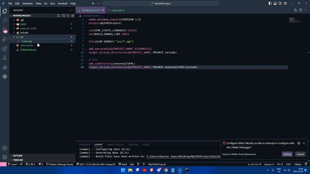The image size is (310, 174).
Task: Click CMake: [Debug]: Ready status item
Action: tap(60, 164)
